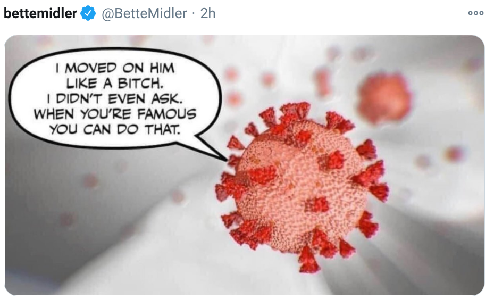This screenshot has width=494, height=307.
Task: Open the tweet via 2h timestamp
Action: tap(207, 13)
